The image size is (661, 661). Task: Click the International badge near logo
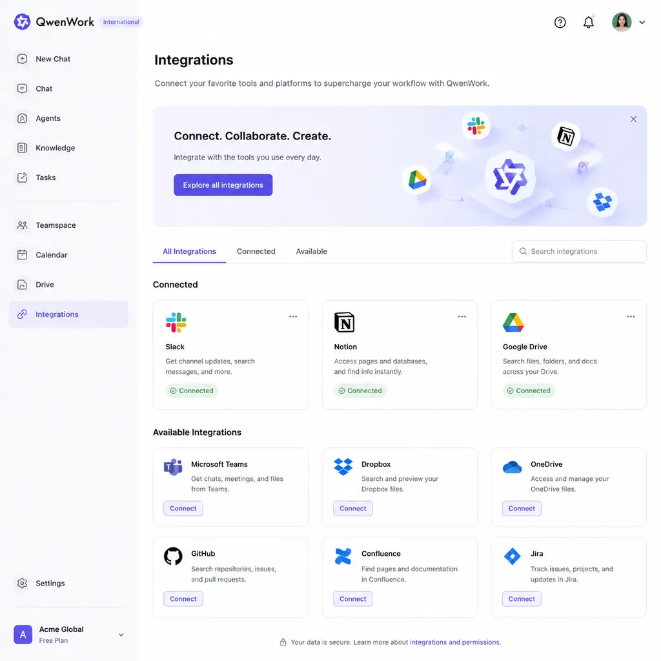tap(121, 22)
